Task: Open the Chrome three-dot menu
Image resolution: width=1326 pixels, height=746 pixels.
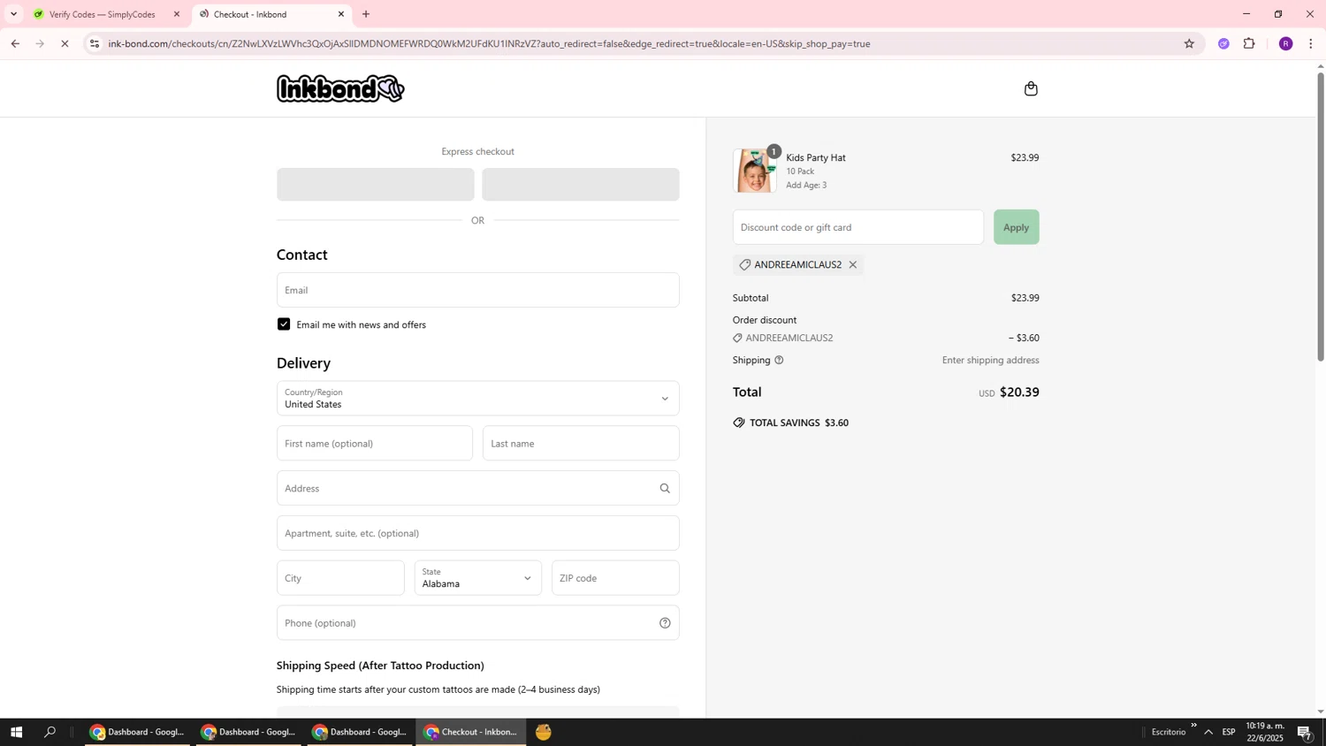Action: (1311, 43)
